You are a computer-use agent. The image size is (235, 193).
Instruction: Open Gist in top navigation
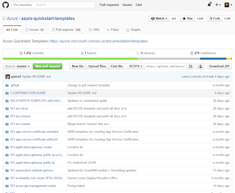pos(139,5)
